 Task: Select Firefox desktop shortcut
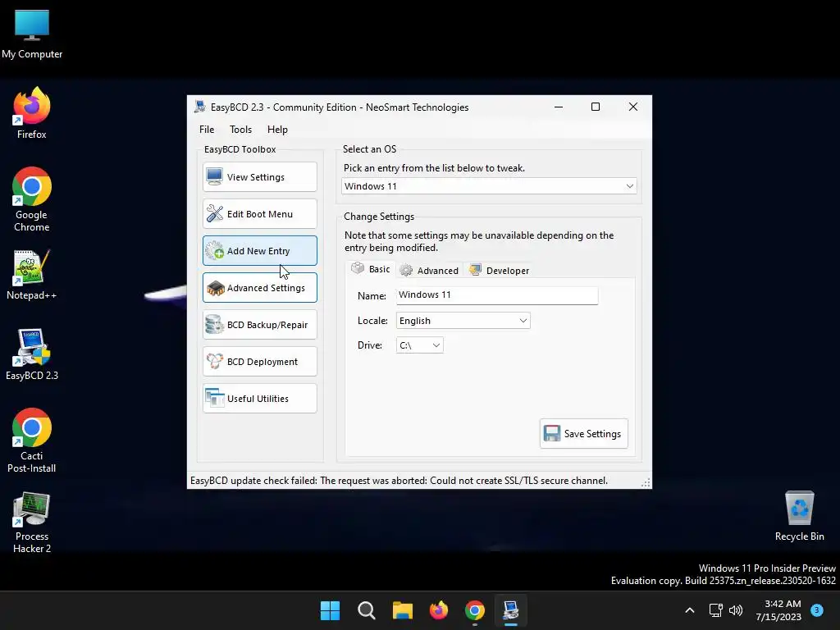tap(32, 113)
